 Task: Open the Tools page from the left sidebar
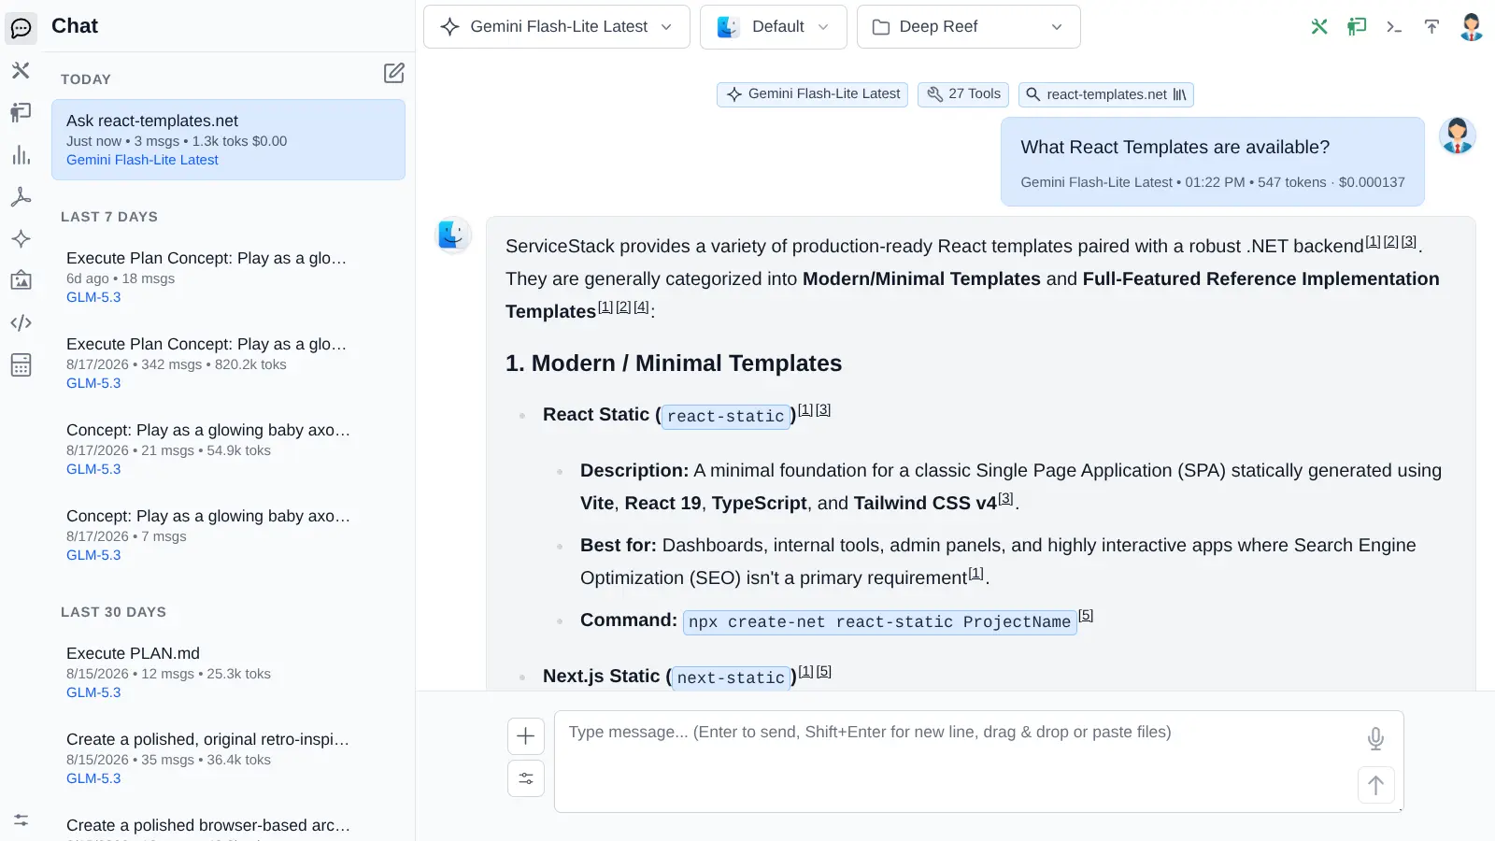(21, 70)
